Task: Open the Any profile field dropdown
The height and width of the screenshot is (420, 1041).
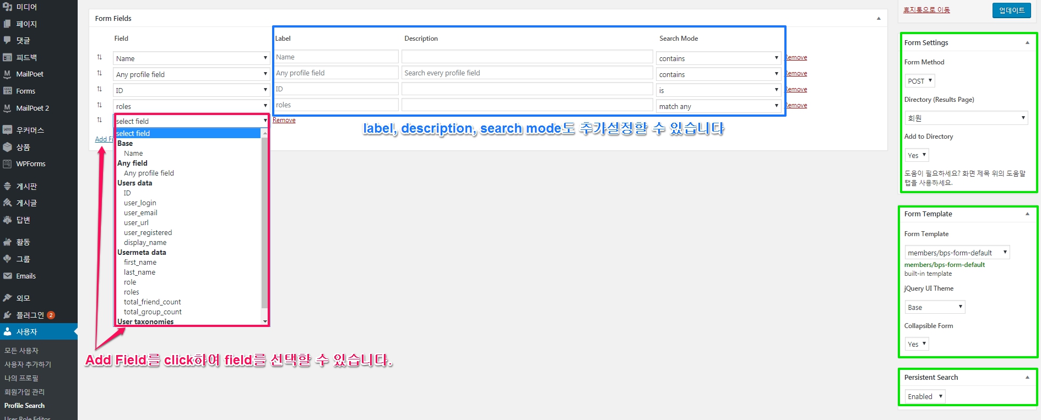Action: click(191, 74)
